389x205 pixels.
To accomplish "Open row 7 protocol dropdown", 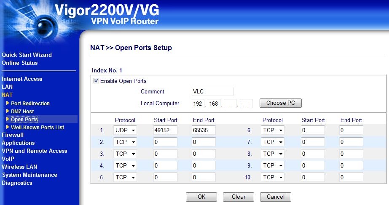I will pos(272,142).
